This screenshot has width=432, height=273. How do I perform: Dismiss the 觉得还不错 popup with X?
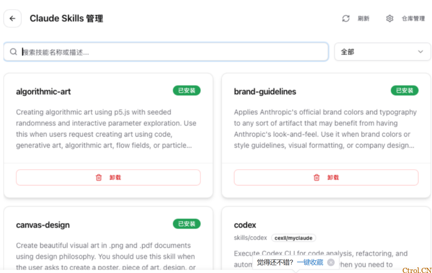[x=331, y=262]
